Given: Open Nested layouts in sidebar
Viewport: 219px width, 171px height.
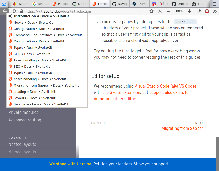Looking at the screenshot, I should coord(22,144).
